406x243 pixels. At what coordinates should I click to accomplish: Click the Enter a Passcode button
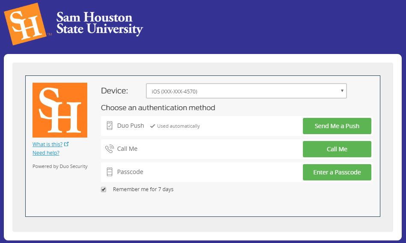(x=337, y=172)
